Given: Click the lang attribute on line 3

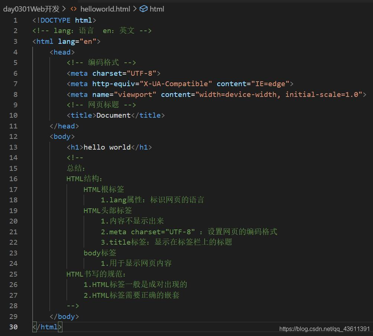Looking at the screenshot, I should click(x=67, y=42).
